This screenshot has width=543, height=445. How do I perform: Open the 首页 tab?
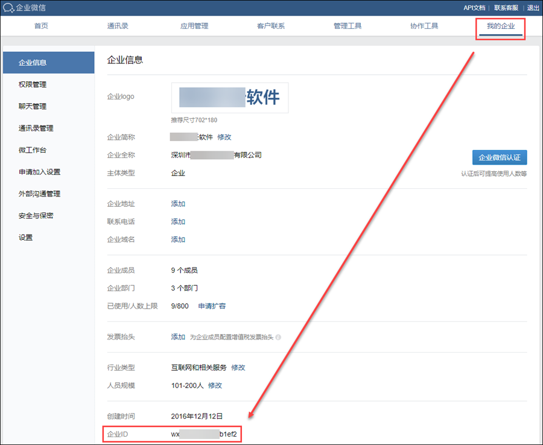click(x=41, y=26)
